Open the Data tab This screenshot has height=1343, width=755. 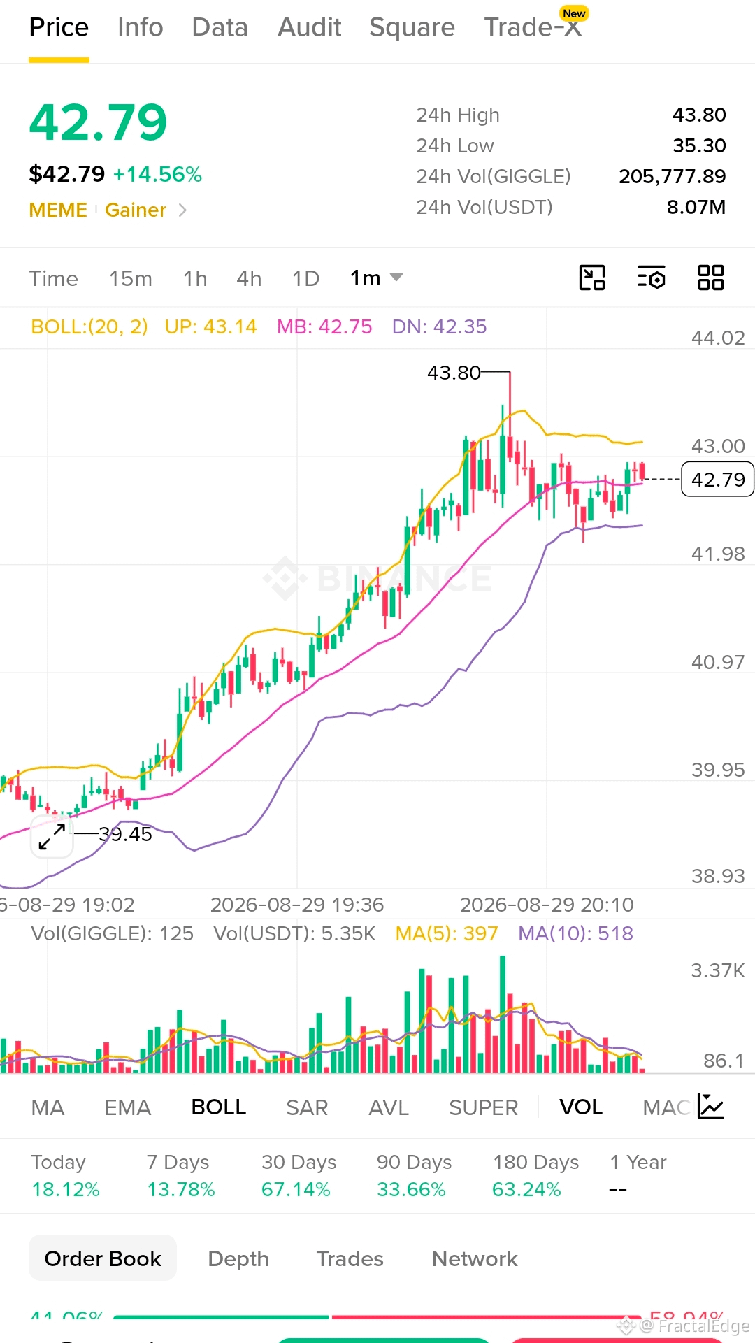click(220, 27)
